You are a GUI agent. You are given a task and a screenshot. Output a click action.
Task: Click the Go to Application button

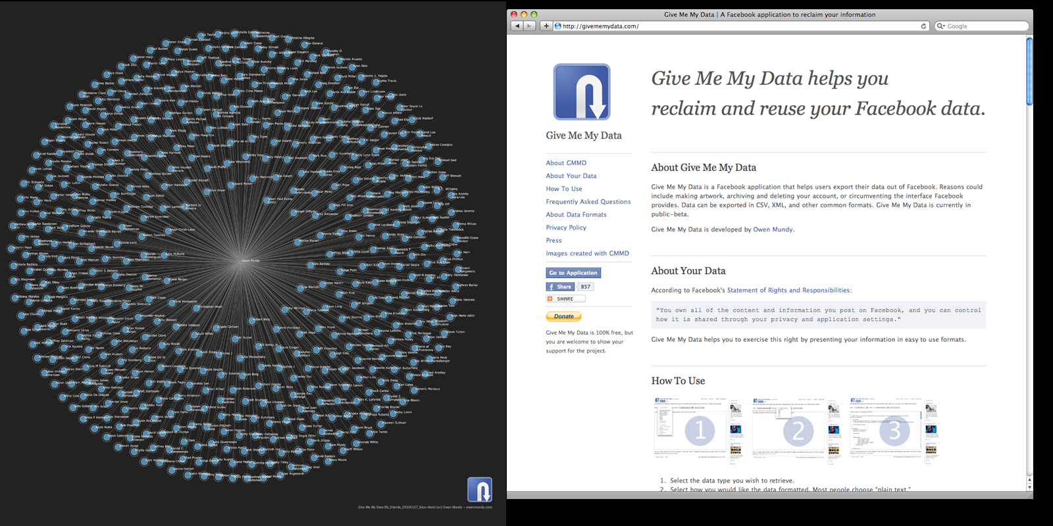[573, 273]
